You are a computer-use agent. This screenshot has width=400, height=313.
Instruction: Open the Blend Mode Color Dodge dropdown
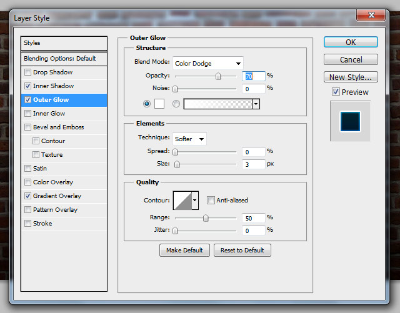click(208, 63)
